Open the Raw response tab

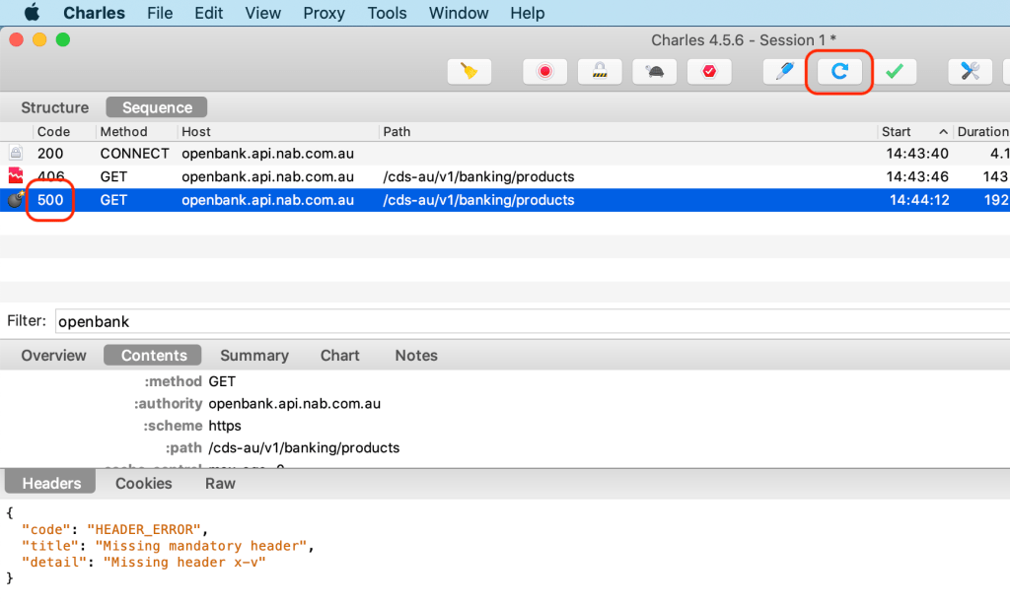220,483
